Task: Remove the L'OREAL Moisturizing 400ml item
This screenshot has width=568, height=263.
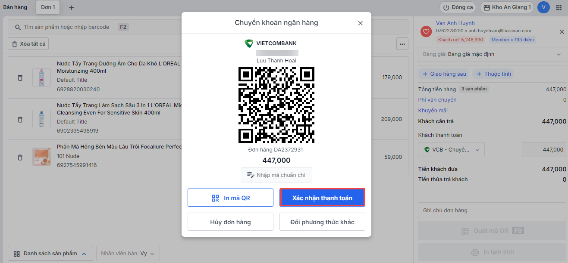Action: tap(20, 78)
